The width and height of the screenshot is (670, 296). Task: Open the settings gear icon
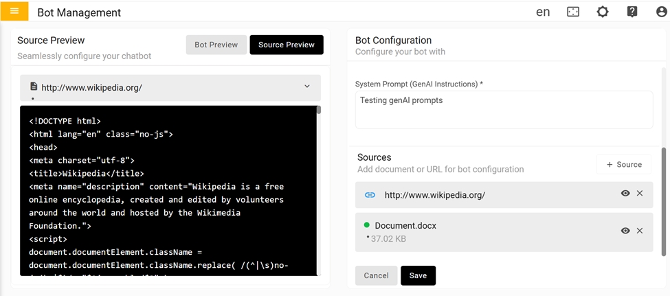[603, 12]
